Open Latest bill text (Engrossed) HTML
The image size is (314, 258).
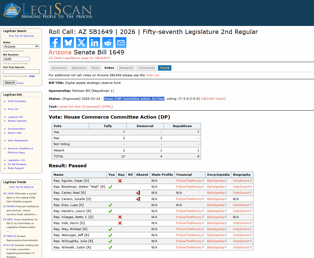pyautogui.click(x=86, y=107)
